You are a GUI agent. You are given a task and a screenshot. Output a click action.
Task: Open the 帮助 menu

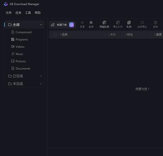[38, 13]
